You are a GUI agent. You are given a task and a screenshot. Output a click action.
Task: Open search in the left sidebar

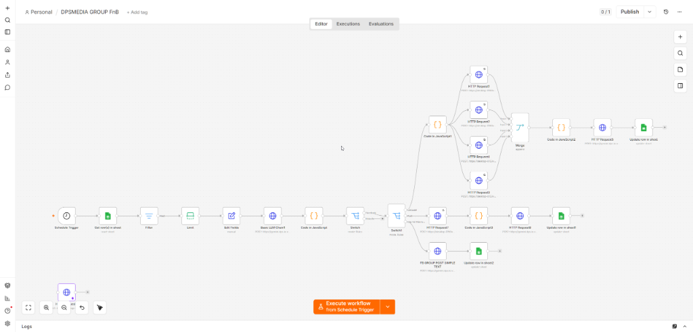7,20
